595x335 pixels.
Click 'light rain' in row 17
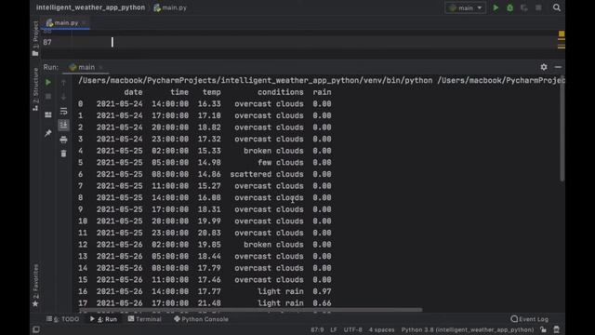tap(281, 303)
